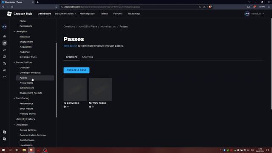Collapse the Analytics section
The height and width of the screenshot is (153, 272).
pos(14,31)
